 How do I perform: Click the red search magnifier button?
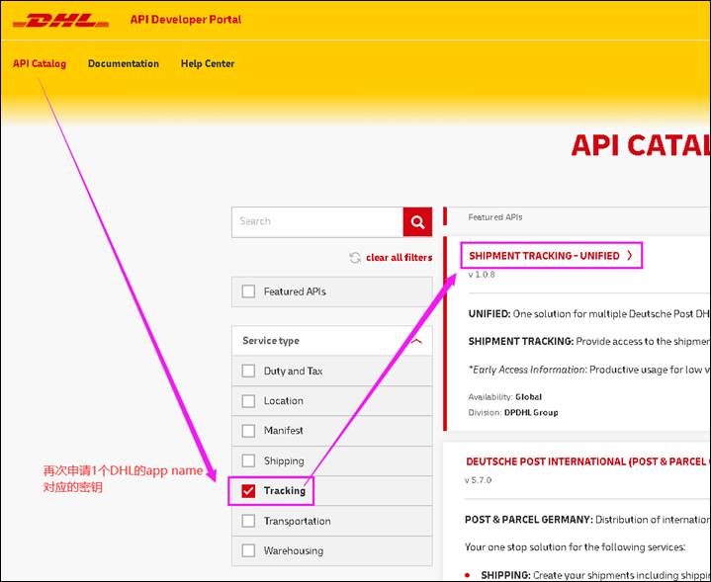click(x=417, y=222)
